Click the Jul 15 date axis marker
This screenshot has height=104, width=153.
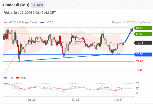tap(32, 100)
